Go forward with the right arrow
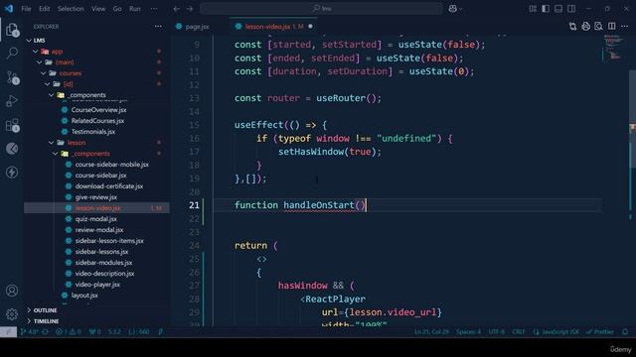Image resolution: width=636 pixels, height=357 pixels. point(190,9)
